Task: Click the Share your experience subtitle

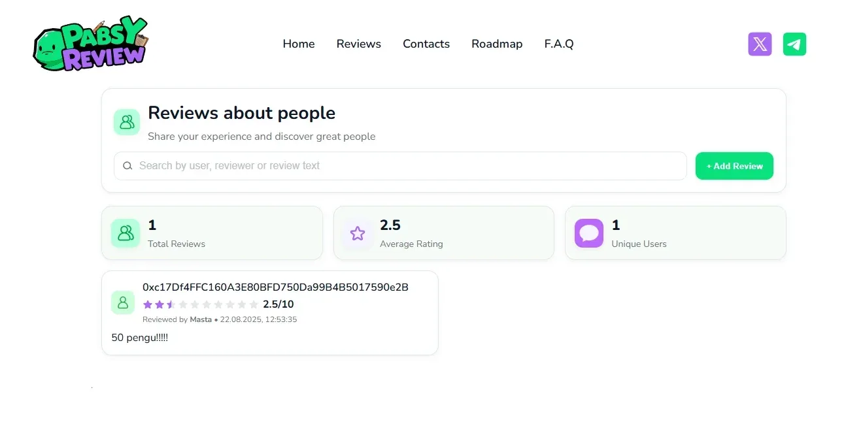Action: (x=262, y=137)
